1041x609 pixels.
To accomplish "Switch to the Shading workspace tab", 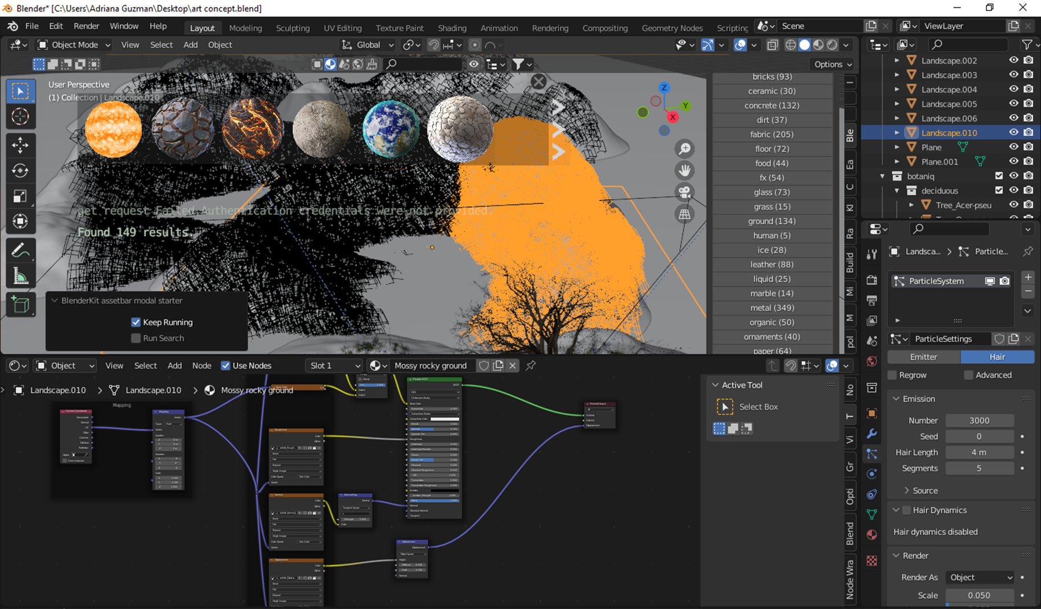I will tap(452, 28).
